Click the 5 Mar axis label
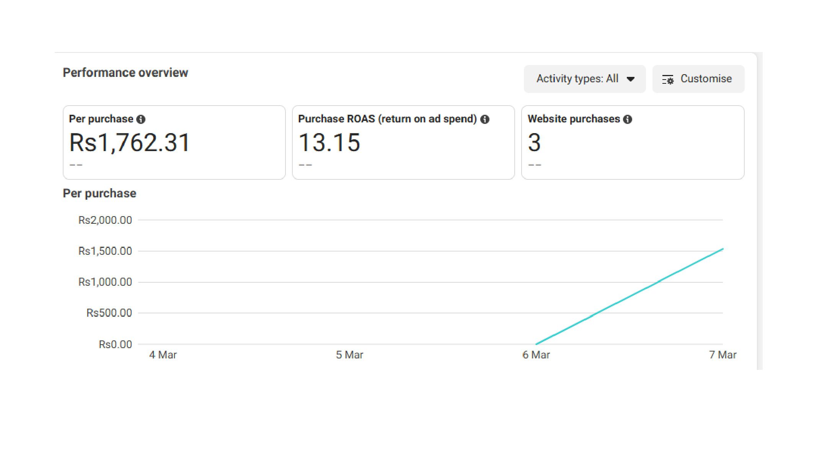The width and height of the screenshot is (817, 459). point(349,355)
